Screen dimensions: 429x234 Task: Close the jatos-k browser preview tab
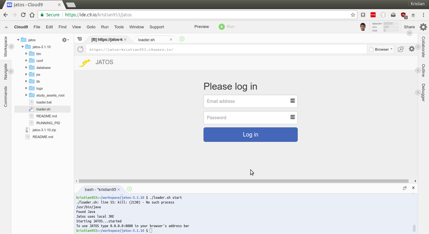tap(125, 39)
